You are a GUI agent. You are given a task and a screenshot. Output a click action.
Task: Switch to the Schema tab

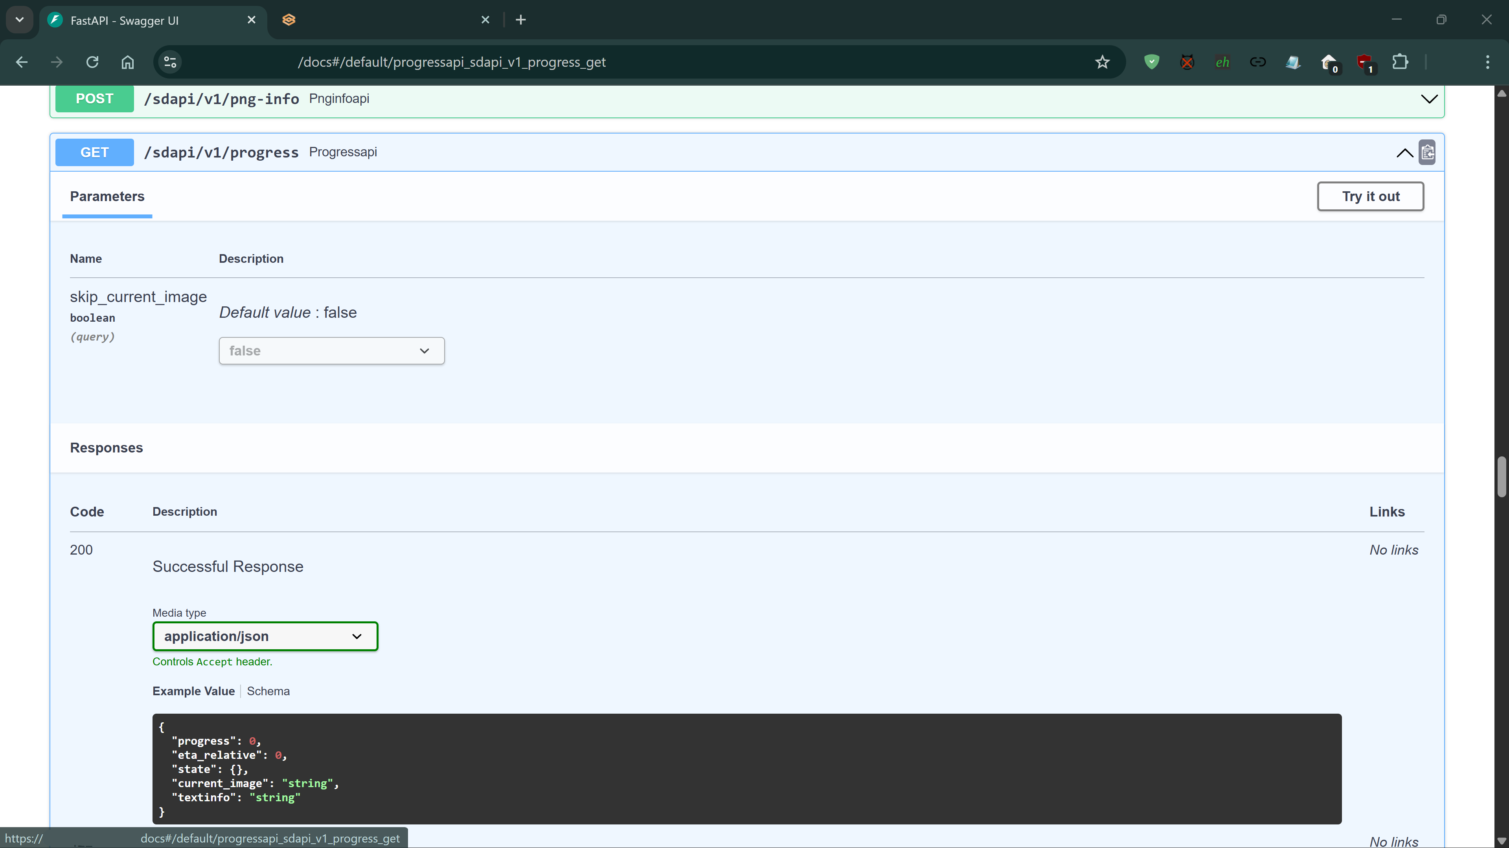[268, 691]
